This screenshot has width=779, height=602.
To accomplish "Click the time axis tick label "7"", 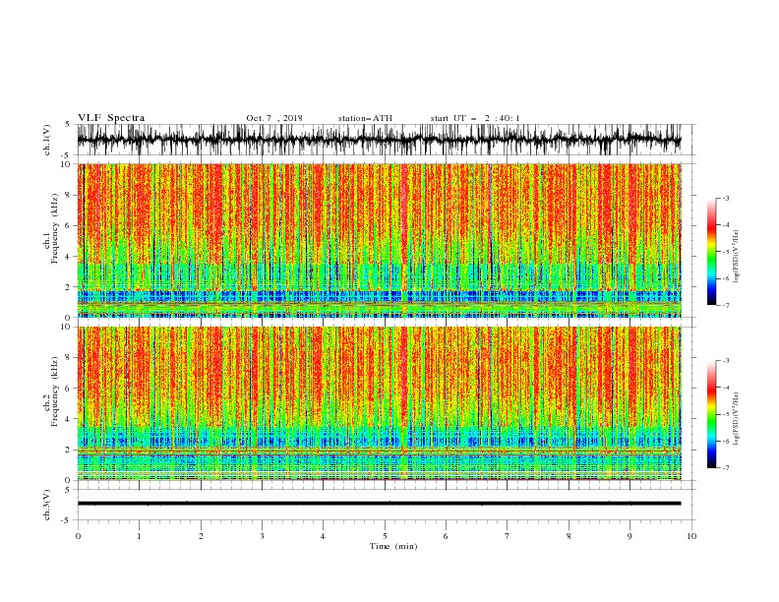I will tap(507, 536).
